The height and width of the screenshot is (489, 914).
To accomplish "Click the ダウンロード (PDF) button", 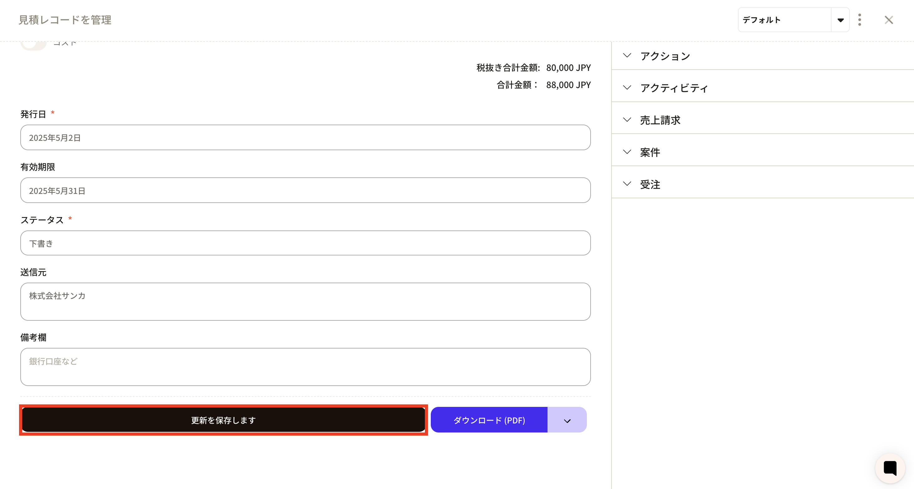I will [x=489, y=420].
